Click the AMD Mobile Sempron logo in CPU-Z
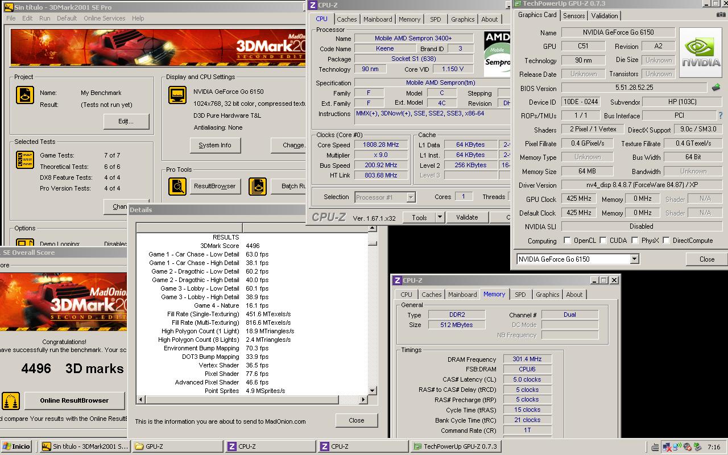 497,54
